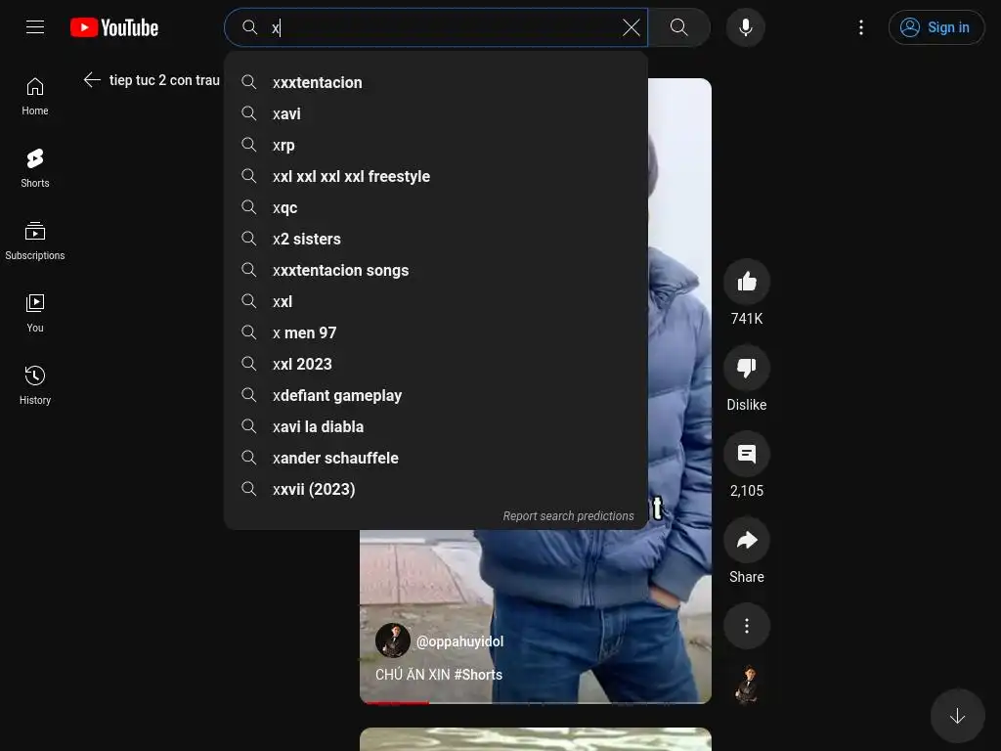Open Subscriptions in sidebar
1001x751 pixels.
[x=35, y=241]
